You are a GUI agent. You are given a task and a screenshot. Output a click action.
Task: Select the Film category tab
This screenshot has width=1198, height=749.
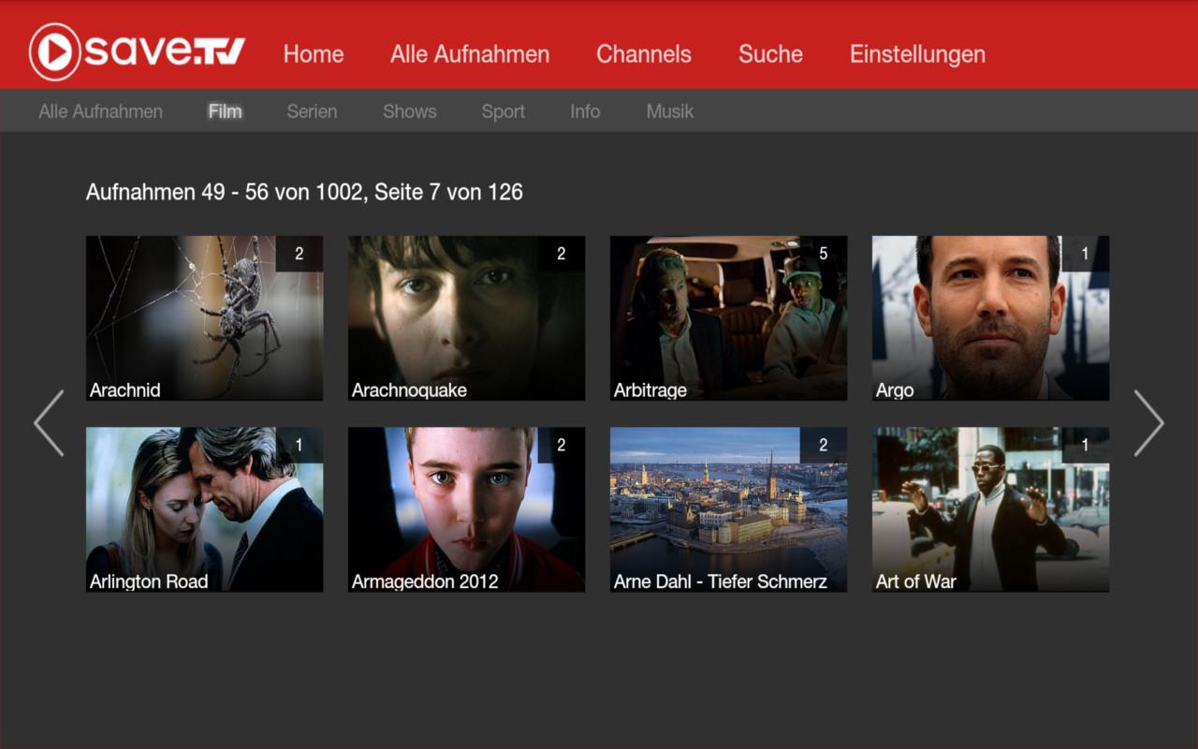click(226, 111)
